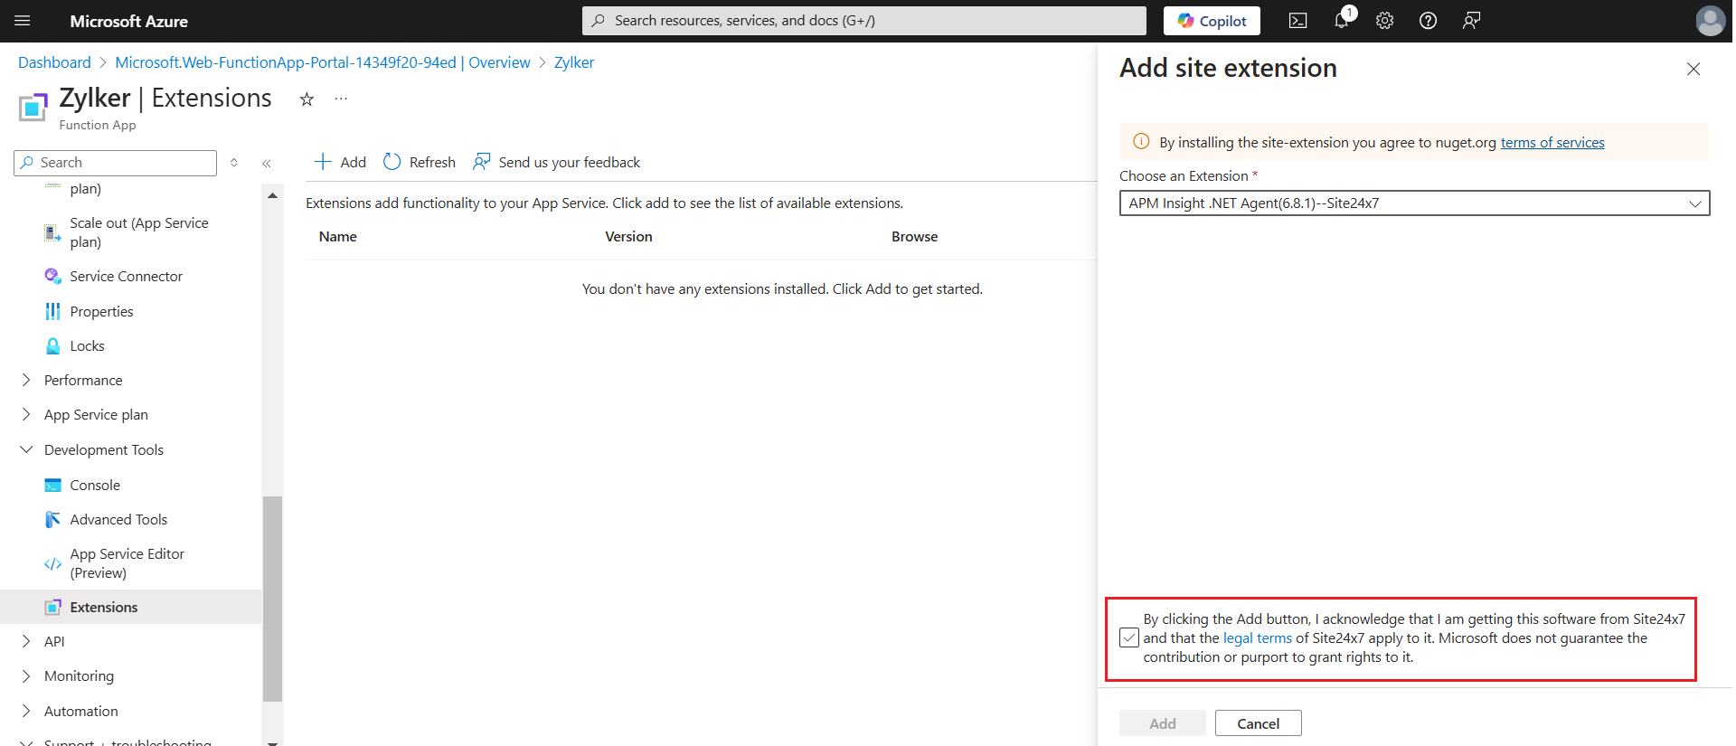Select Console from the sidebar
Viewport: 1736px width, 746px height.
(95, 486)
